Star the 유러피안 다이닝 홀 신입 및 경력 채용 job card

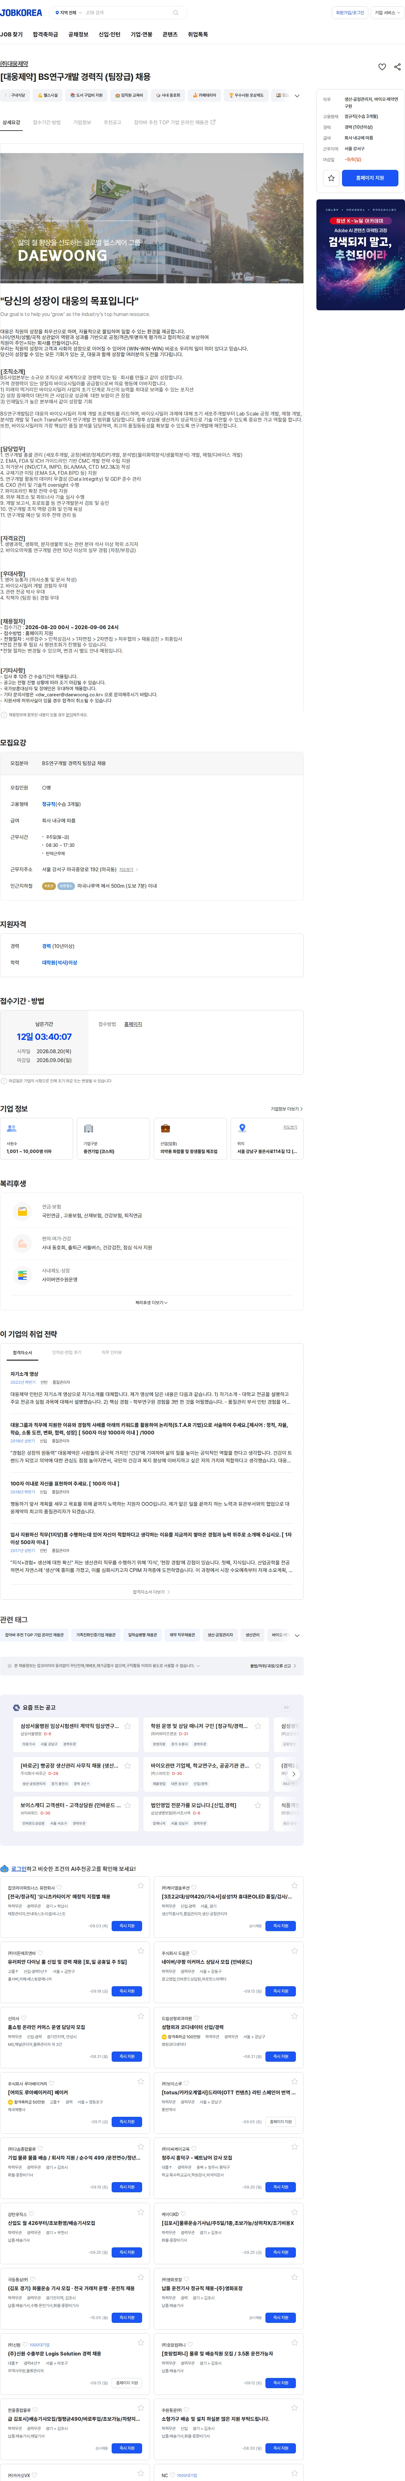(x=140, y=1950)
